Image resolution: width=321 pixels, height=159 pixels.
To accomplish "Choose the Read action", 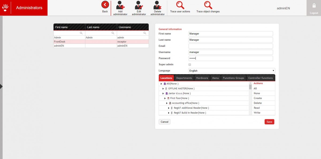I will [x=264, y=108].
